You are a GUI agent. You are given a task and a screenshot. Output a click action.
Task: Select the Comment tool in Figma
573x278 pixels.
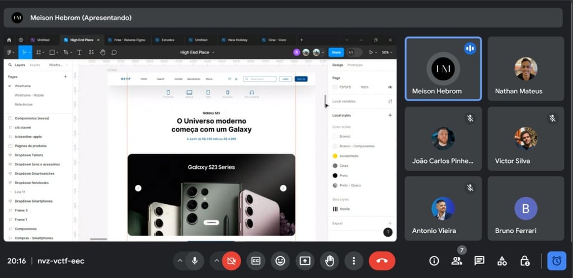114,52
